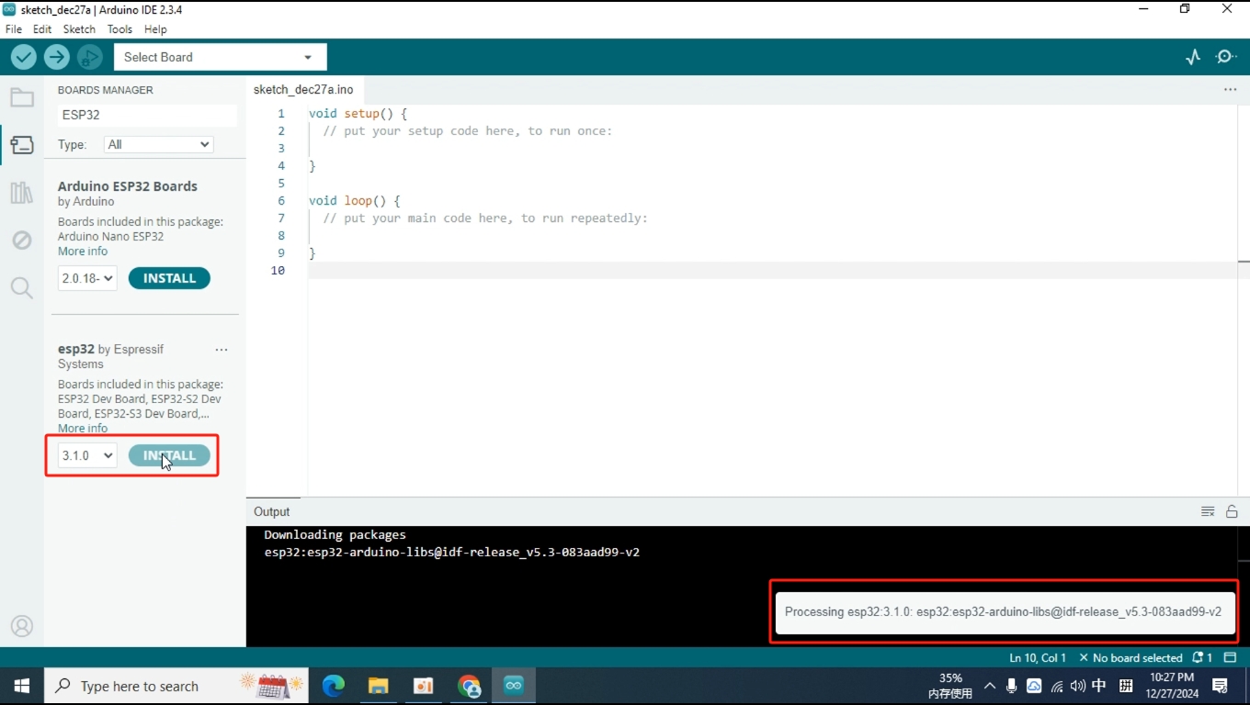Clear the Output panel
The height and width of the screenshot is (705, 1250).
[x=1208, y=511]
